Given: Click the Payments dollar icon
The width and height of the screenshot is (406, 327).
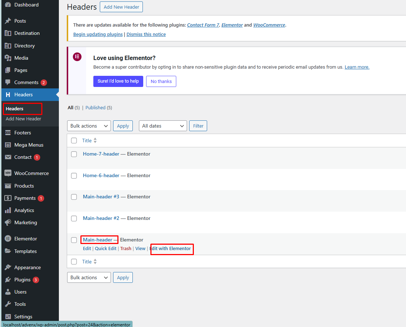Looking at the screenshot, I should point(8,198).
